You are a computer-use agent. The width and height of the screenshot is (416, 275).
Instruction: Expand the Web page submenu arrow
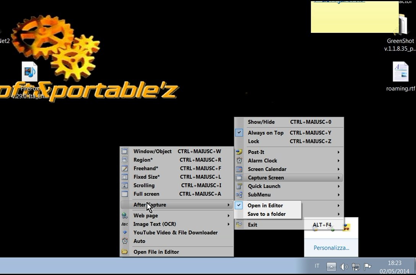pos(228,216)
